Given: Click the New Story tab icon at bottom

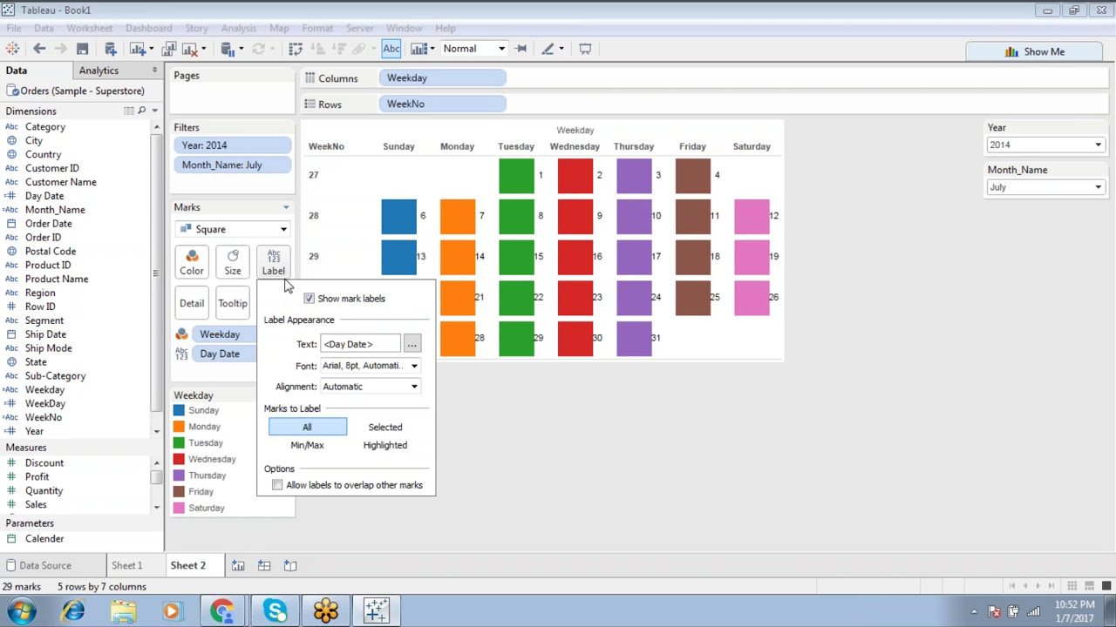Looking at the screenshot, I should (x=290, y=566).
